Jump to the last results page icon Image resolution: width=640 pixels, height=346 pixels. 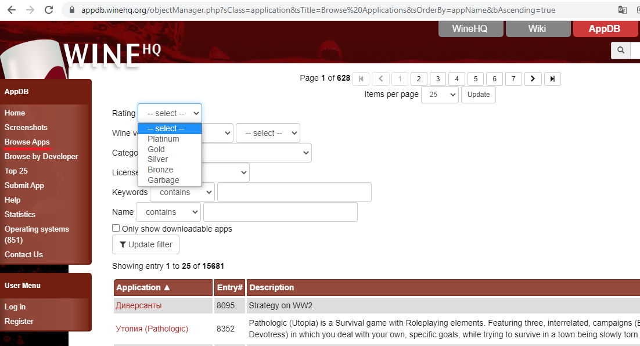[552, 79]
